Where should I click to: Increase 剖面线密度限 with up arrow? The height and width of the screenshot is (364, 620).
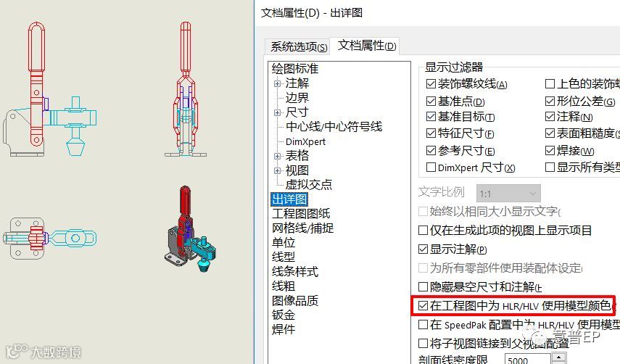[558, 357]
